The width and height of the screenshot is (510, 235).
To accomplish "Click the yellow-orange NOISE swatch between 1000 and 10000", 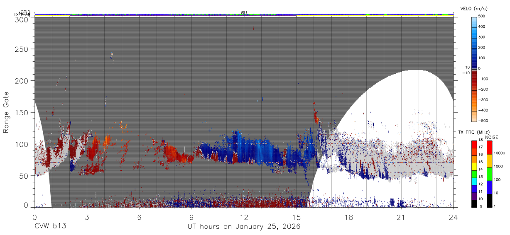I will [x=489, y=161].
